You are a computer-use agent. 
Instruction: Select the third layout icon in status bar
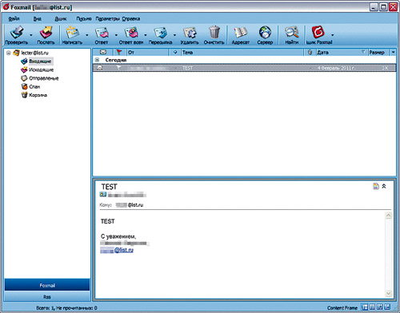[x=379, y=307]
